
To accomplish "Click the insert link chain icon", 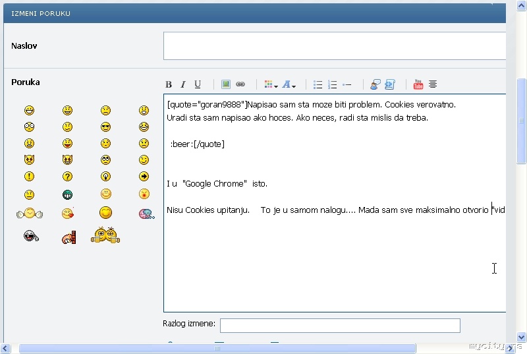I will pos(240,84).
